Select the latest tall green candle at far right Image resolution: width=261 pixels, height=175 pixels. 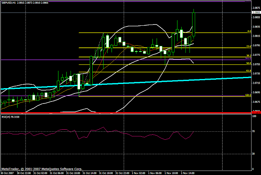(x=194, y=24)
